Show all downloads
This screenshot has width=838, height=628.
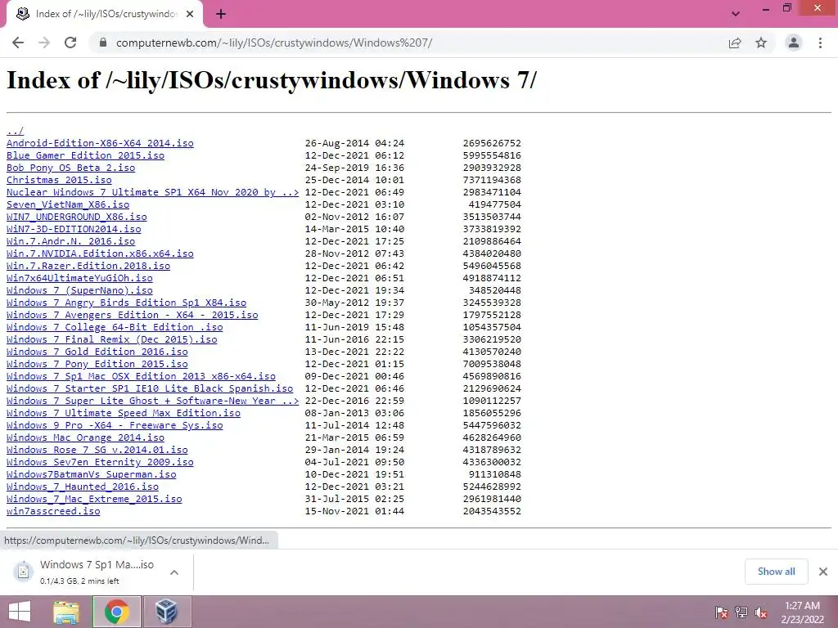[x=776, y=572]
